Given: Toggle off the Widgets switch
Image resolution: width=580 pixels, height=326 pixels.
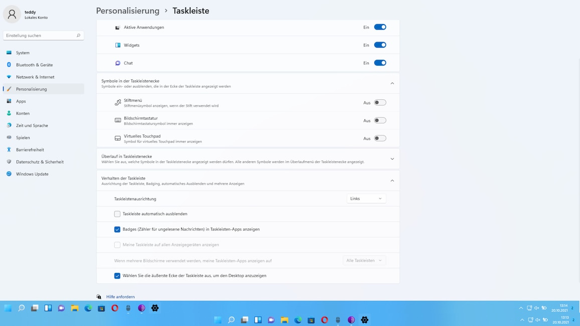Looking at the screenshot, I should click(380, 45).
